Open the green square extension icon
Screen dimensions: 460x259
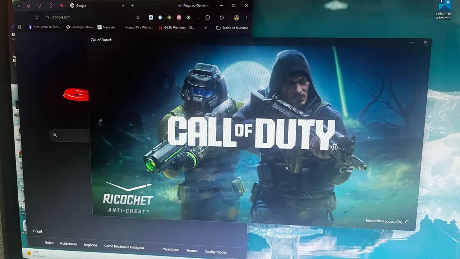pos(170,17)
